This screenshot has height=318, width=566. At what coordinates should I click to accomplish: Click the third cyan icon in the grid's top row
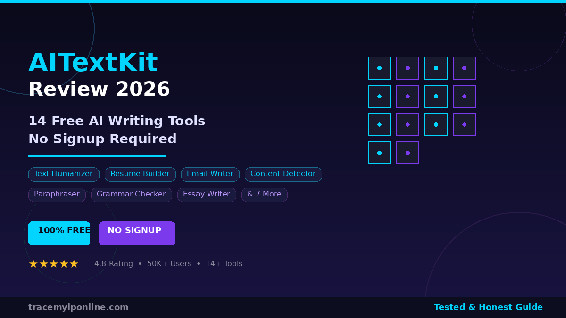[x=436, y=68]
